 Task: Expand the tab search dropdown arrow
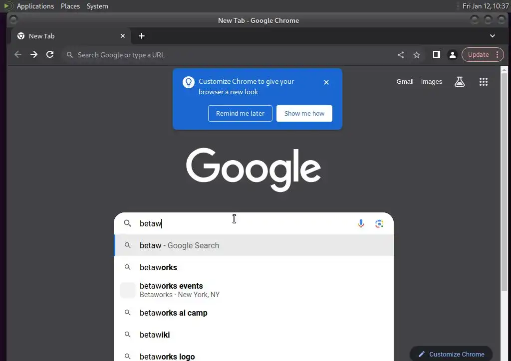493,36
